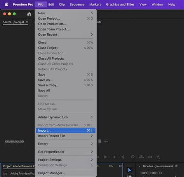Open the Source panel hamburger menu
The height and width of the screenshot is (177, 184).
pyautogui.click(x=27, y=22)
